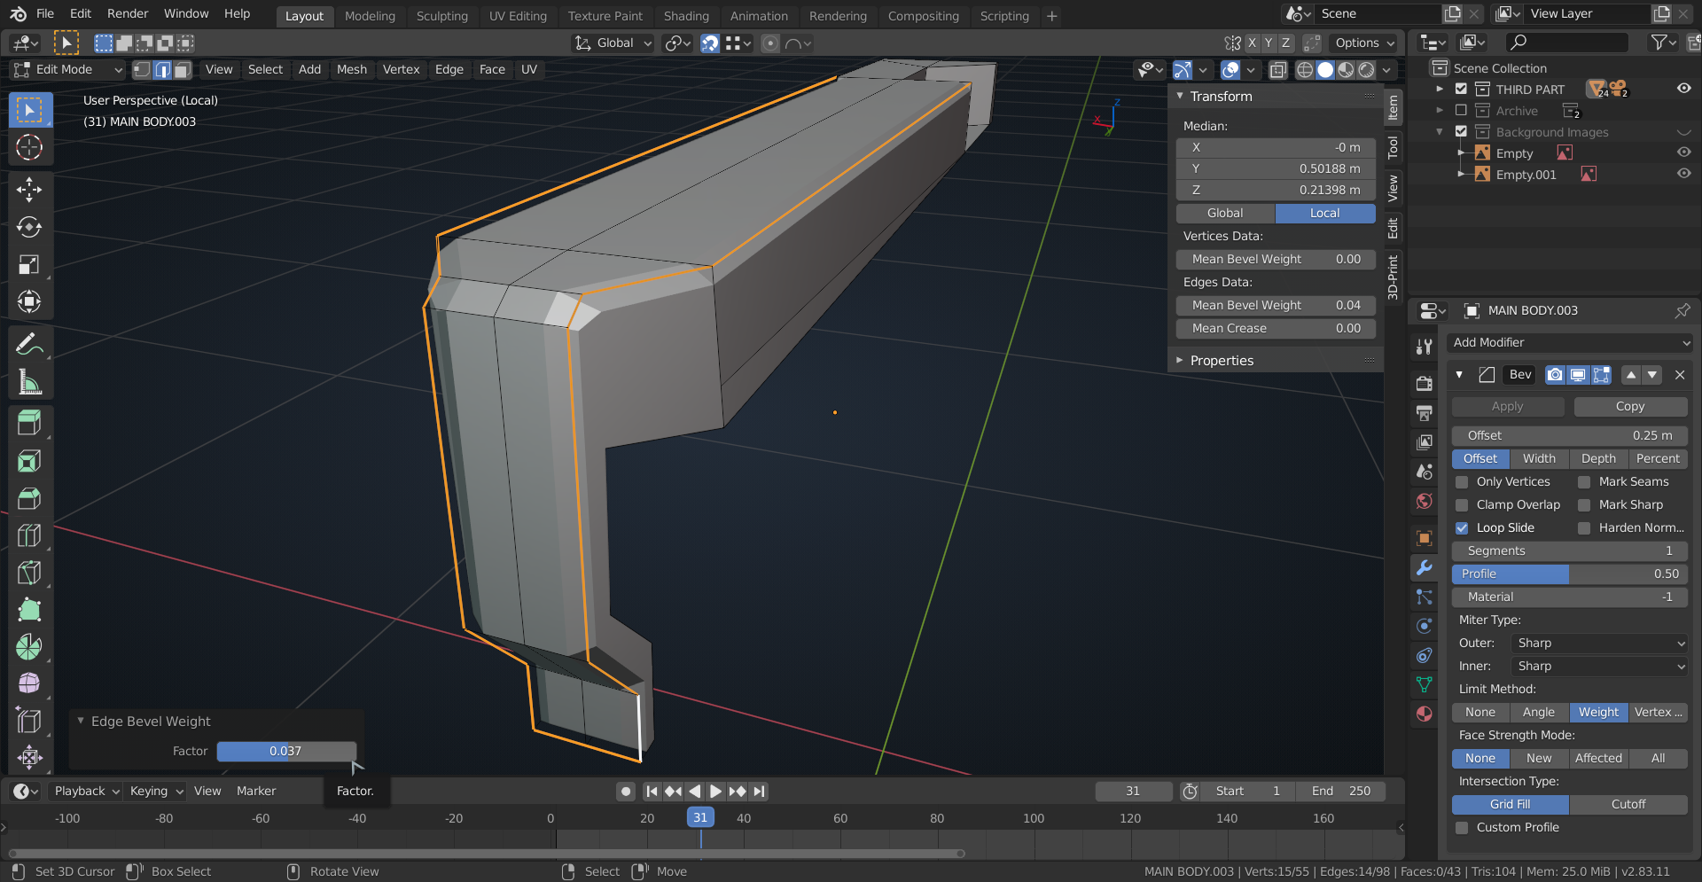Choose the Poly Build tool
The height and width of the screenshot is (882, 1702).
point(29,610)
